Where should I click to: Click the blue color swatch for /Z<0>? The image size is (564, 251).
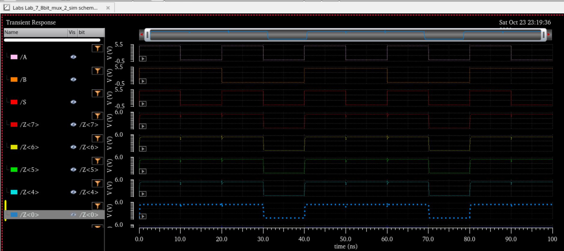point(14,215)
